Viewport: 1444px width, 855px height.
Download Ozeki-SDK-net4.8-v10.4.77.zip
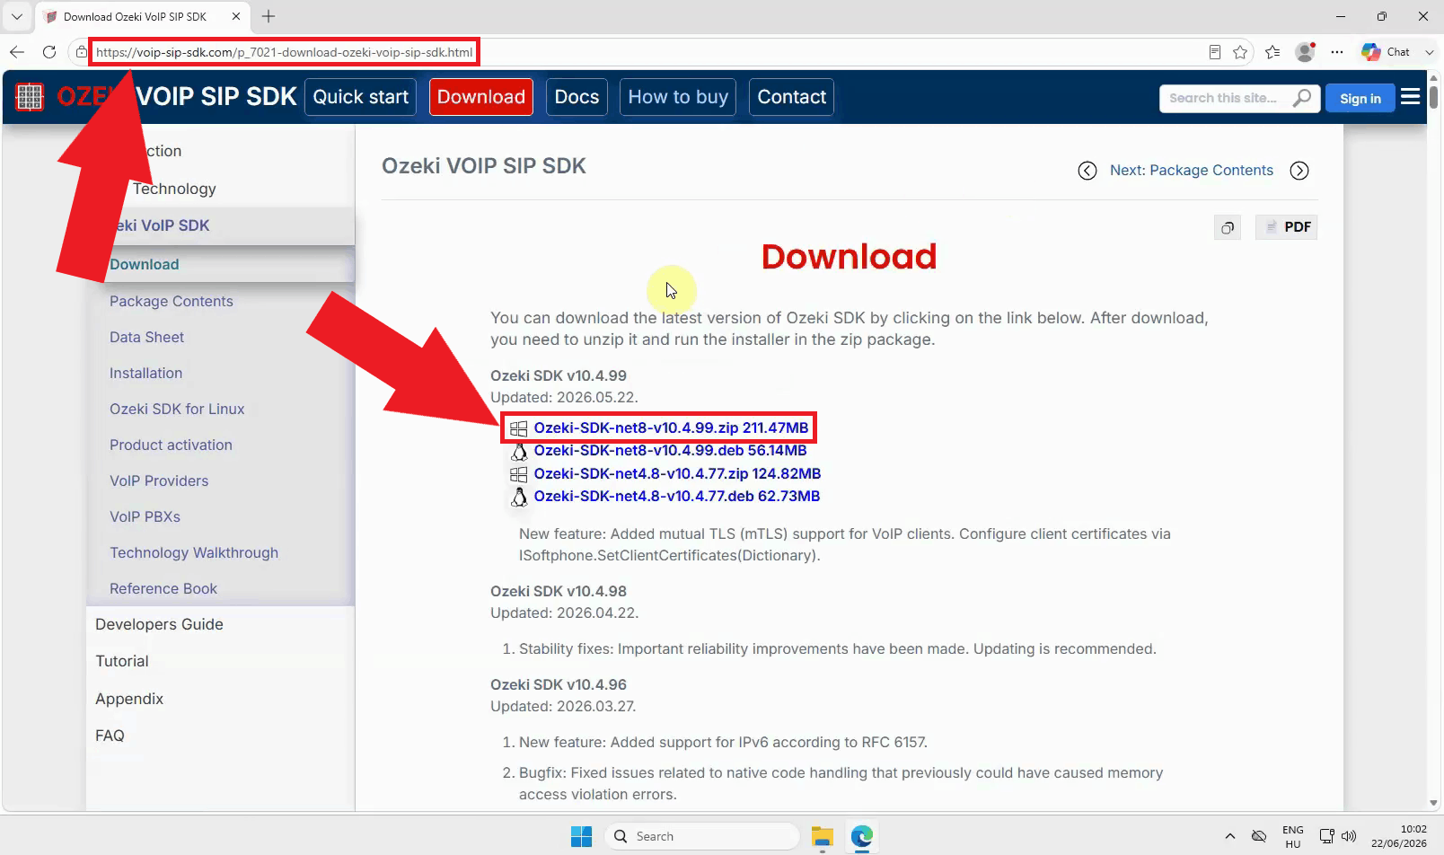coord(677,473)
